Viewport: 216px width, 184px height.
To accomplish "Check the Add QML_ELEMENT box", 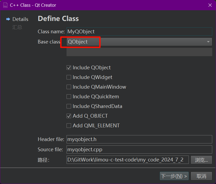I will (69, 126).
